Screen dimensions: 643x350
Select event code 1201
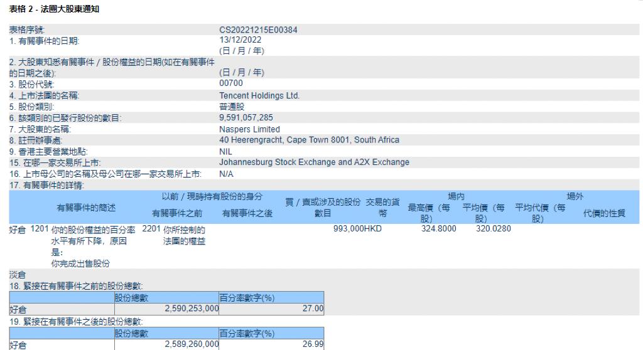40,229
